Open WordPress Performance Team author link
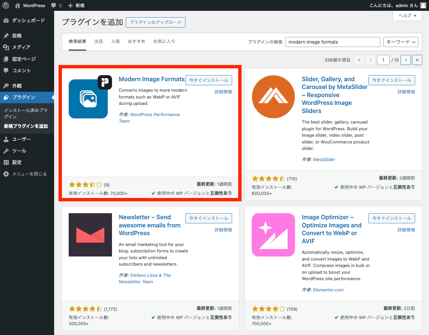 [x=149, y=118]
